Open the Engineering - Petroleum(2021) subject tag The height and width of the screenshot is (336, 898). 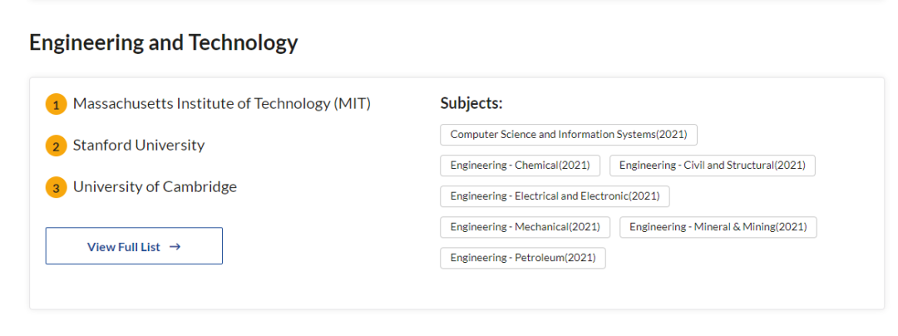pyautogui.click(x=523, y=258)
